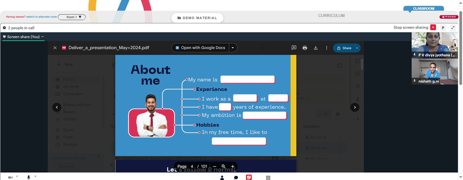Open Screen share (You) options ellipsis
Viewport: 463px width, 180px height.
[43, 37]
